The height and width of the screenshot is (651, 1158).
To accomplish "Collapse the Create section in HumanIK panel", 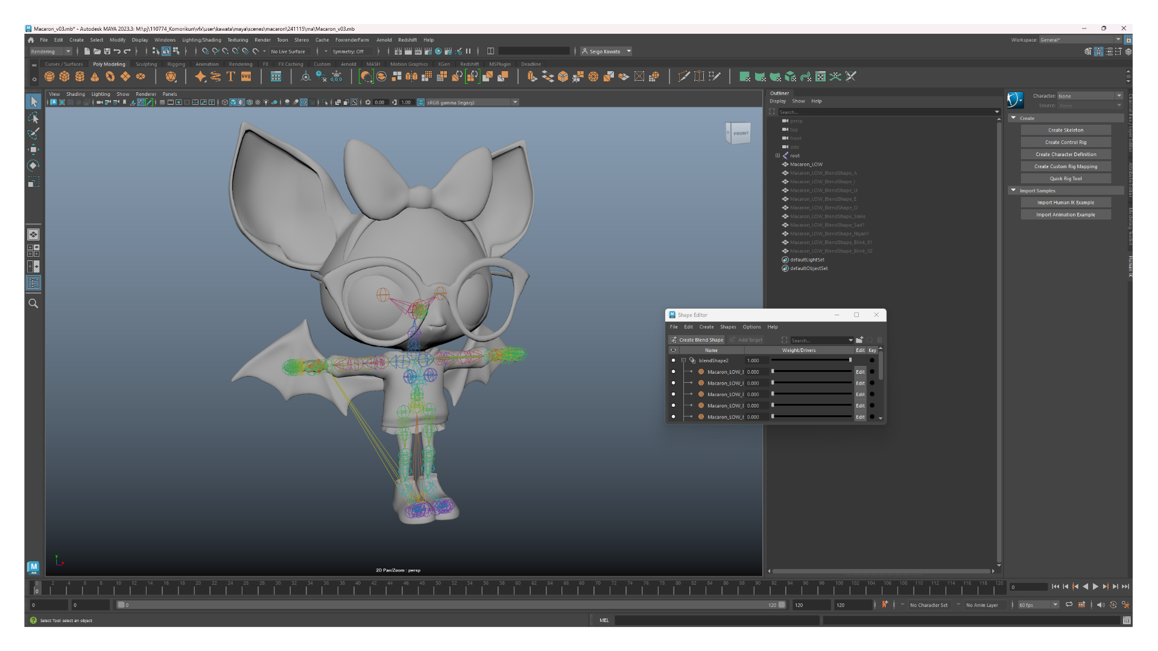I will 1013,118.
